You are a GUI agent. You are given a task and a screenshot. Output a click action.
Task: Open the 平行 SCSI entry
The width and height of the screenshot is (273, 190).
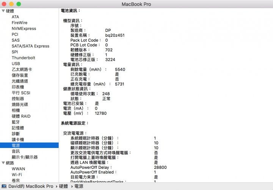[21, 93]
